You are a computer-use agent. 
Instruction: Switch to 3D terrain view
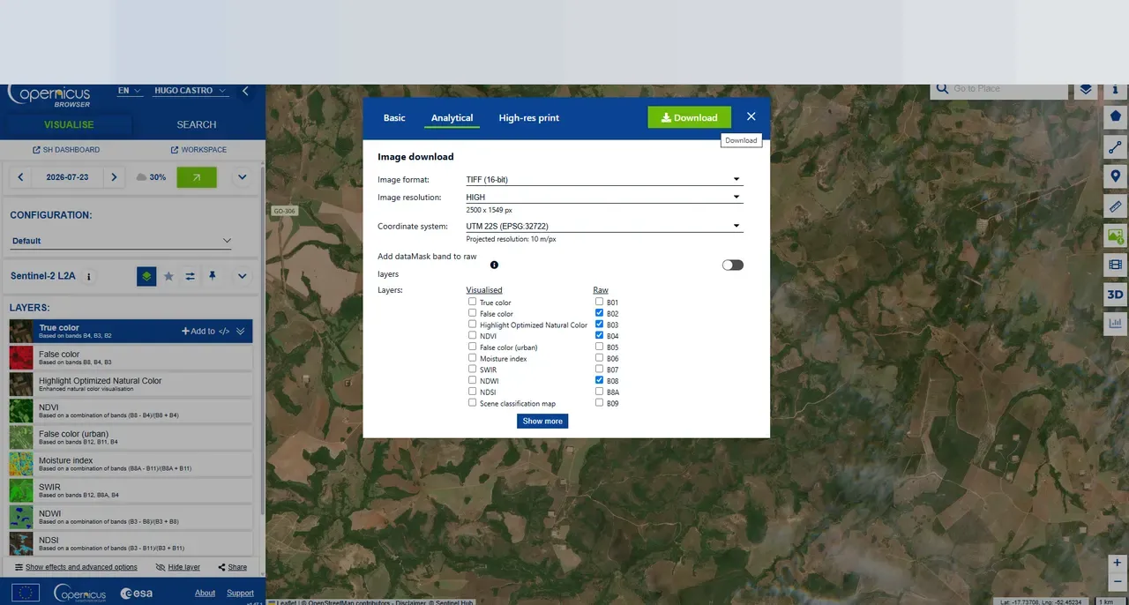click(1116, 295)
